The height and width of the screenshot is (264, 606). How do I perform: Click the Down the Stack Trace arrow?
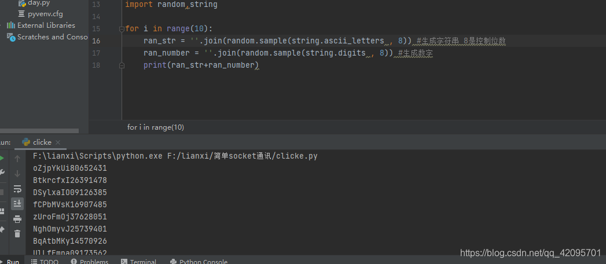pos(17,174)
